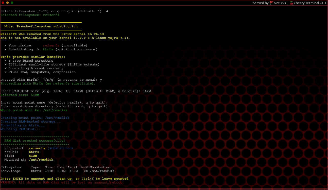This screenshot has height=190, width=328.
Task: Click the '/dev/loop1' filesystem entry
Action: (x=11, y=171)
